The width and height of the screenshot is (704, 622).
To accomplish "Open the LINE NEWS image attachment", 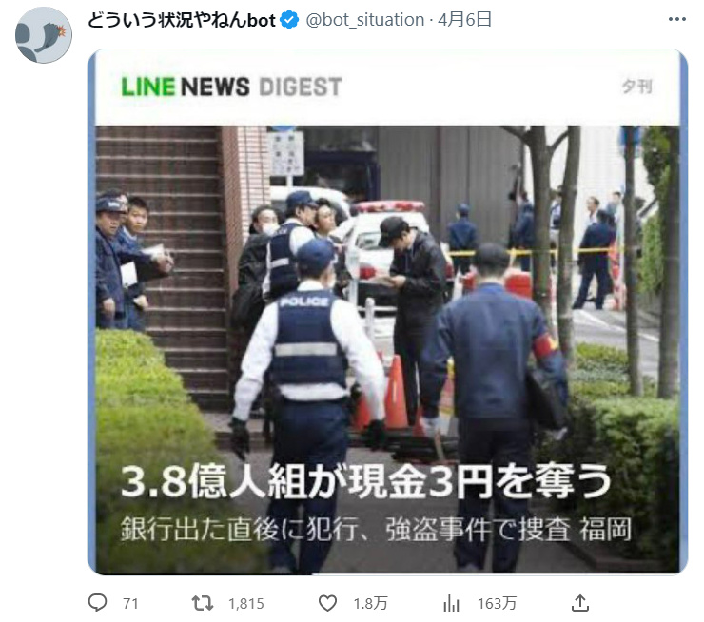I will click(x=387, y=312).
